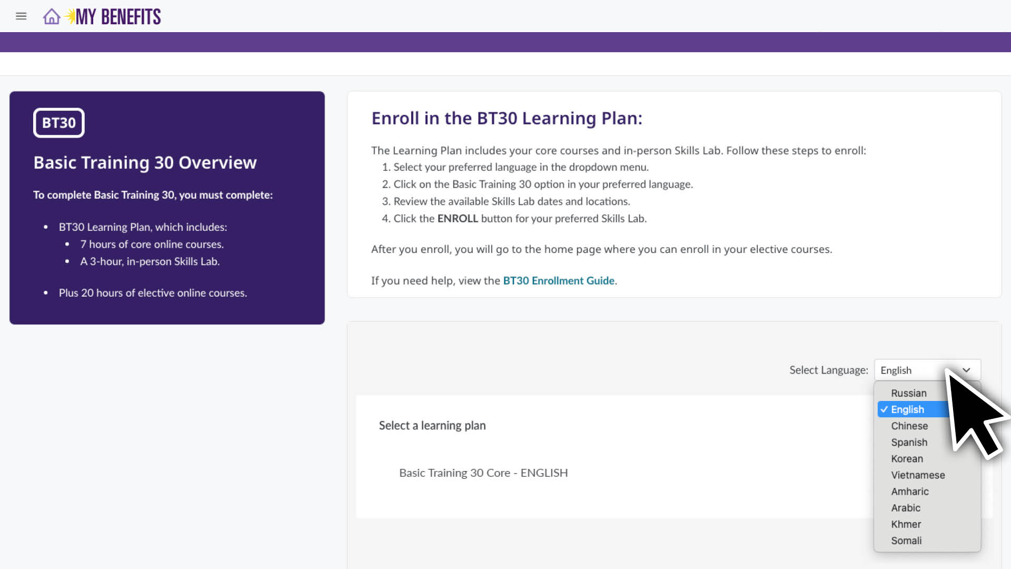The height and width of the screenshot is (569, 1011).
Task: Click the home icon
Action: (x=51, y=16)
